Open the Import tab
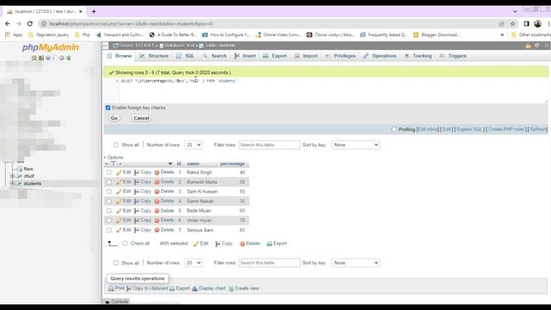Viewport: 551px width, 310px height. (x=306, y=56)
